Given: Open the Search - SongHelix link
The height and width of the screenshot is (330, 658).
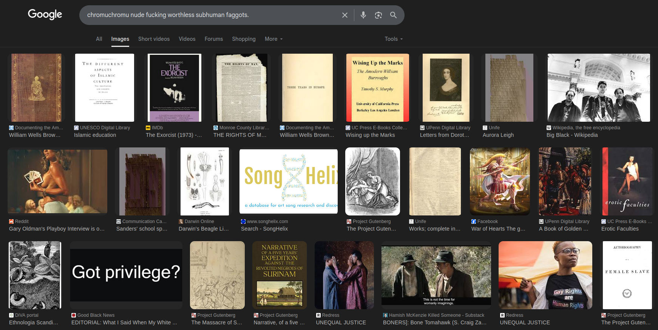Looking at the screenshot, I should pyautogui.click(x=264, y=229).
